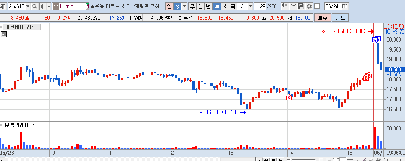Toggle the 분봉거래대금 panel square marker
The width and height of the screenshot is (405, 161).
pyautogui.click(x=2, y=126)
